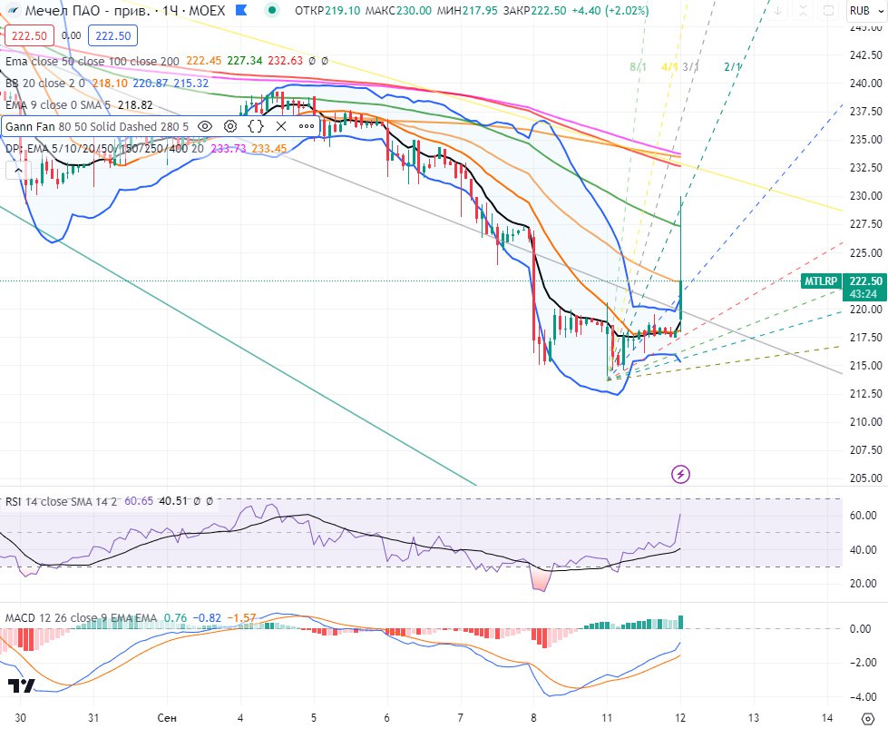Click the purple lightning bolt icon
Screen dimensions: 888x729
pos(680,448)
